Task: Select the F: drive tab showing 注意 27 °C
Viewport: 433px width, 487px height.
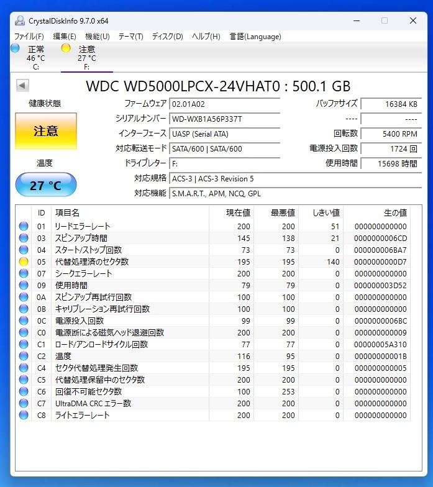Action: point(87,58)
